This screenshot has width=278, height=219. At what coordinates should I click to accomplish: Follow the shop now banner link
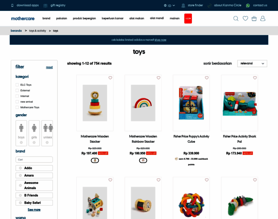(161, 40)
